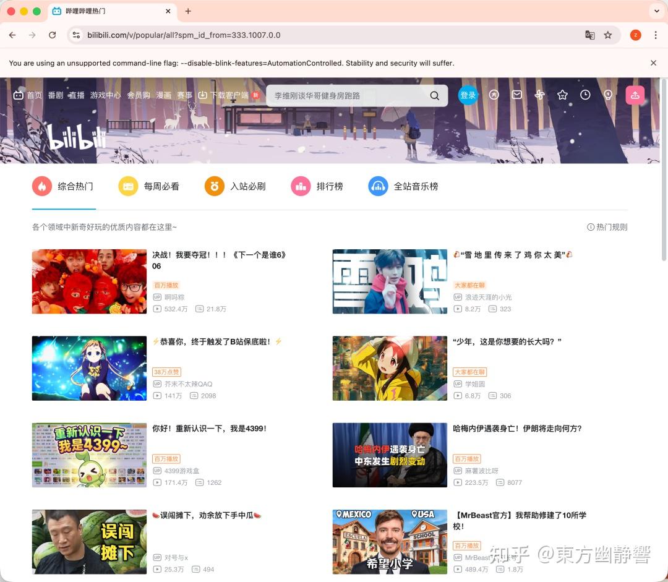Screen dimensions: 668x582
Task: Open 会员购 in top navigation
Action: (139, 95)
